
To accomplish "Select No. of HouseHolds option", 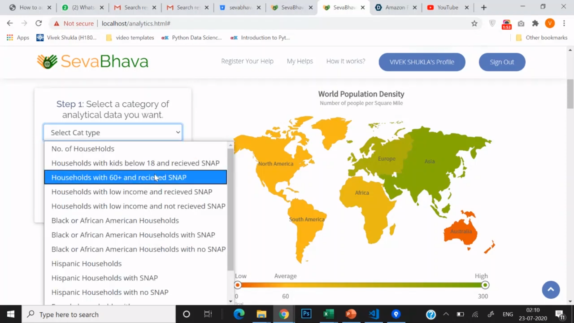I will pos(135,148).
